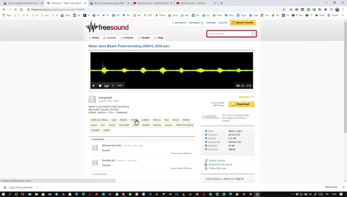The image size is (347, 197).
Task: Open Shoharab.H.M. commenter profile
Action: (111, 145)
